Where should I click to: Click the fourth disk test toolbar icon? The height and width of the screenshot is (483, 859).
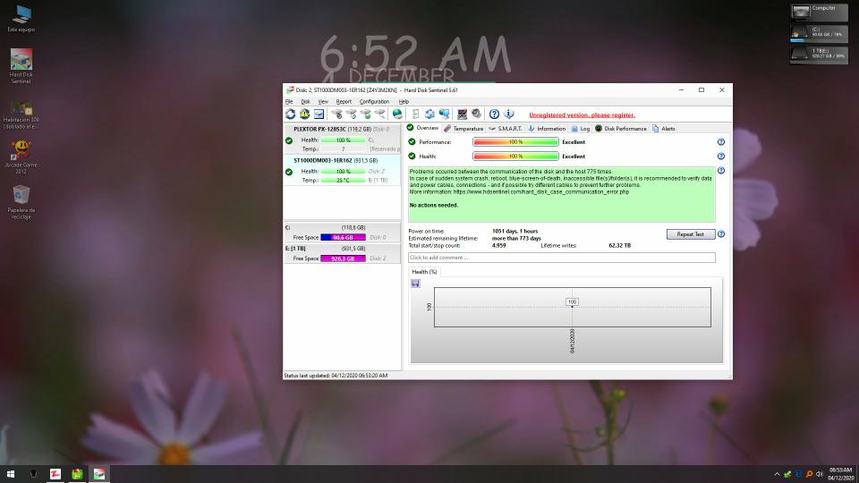click(x=379, y=114)
